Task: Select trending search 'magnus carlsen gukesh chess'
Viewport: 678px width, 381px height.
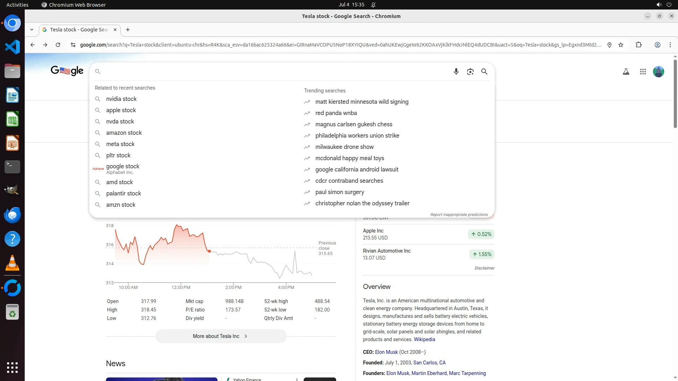Action: (x=353, y=125)
